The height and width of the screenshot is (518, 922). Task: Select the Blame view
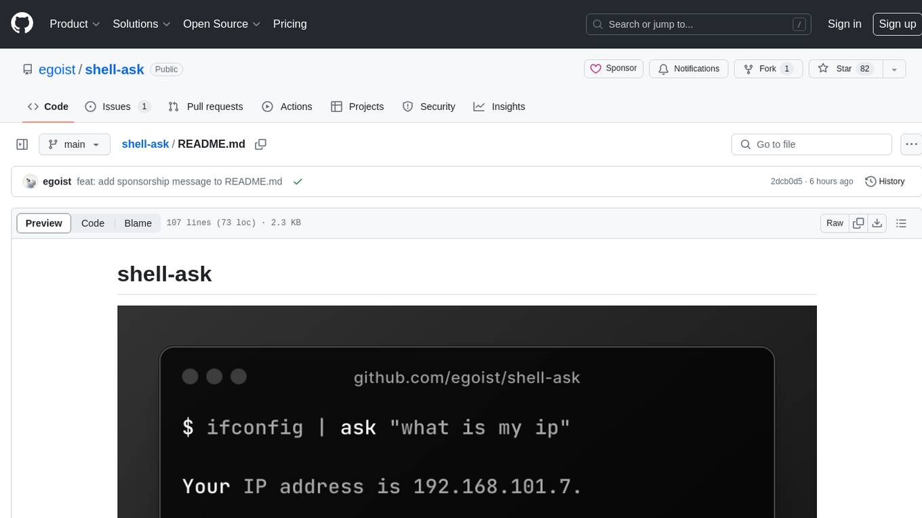point(138,223)
